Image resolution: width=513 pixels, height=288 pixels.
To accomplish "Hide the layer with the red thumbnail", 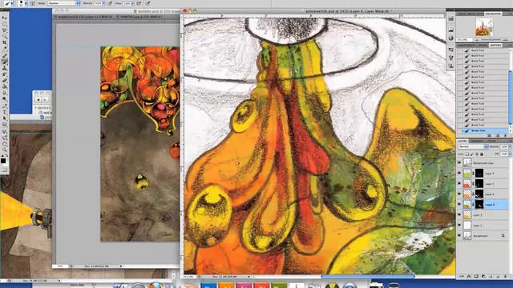I will [x=459, y=183].
